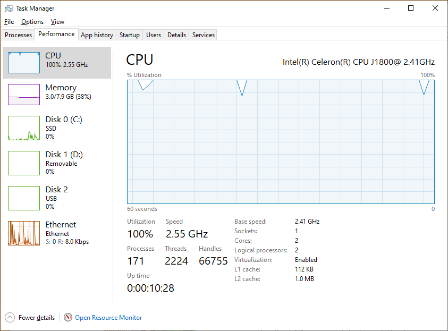Select the Disk 2 USB entry

pyautogui.click(x=56, y=198)
